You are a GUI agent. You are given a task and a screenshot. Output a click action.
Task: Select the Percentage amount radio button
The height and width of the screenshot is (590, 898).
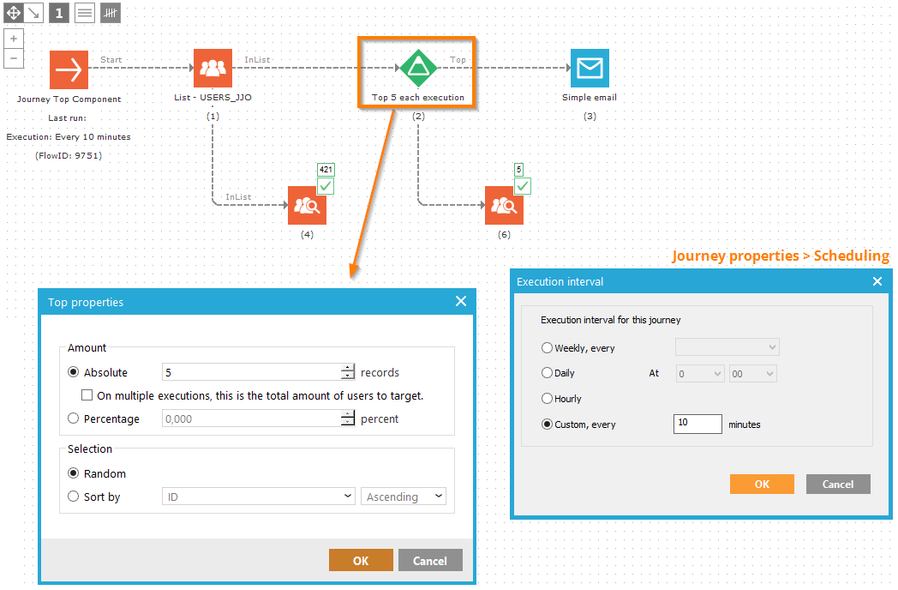[73, 418]
